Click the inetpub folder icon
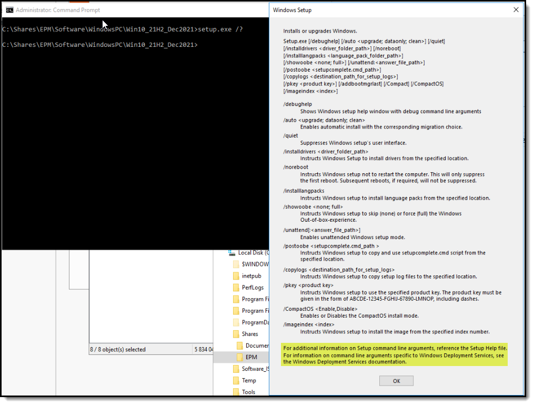 pyautogui.click(x=235, y=275)
